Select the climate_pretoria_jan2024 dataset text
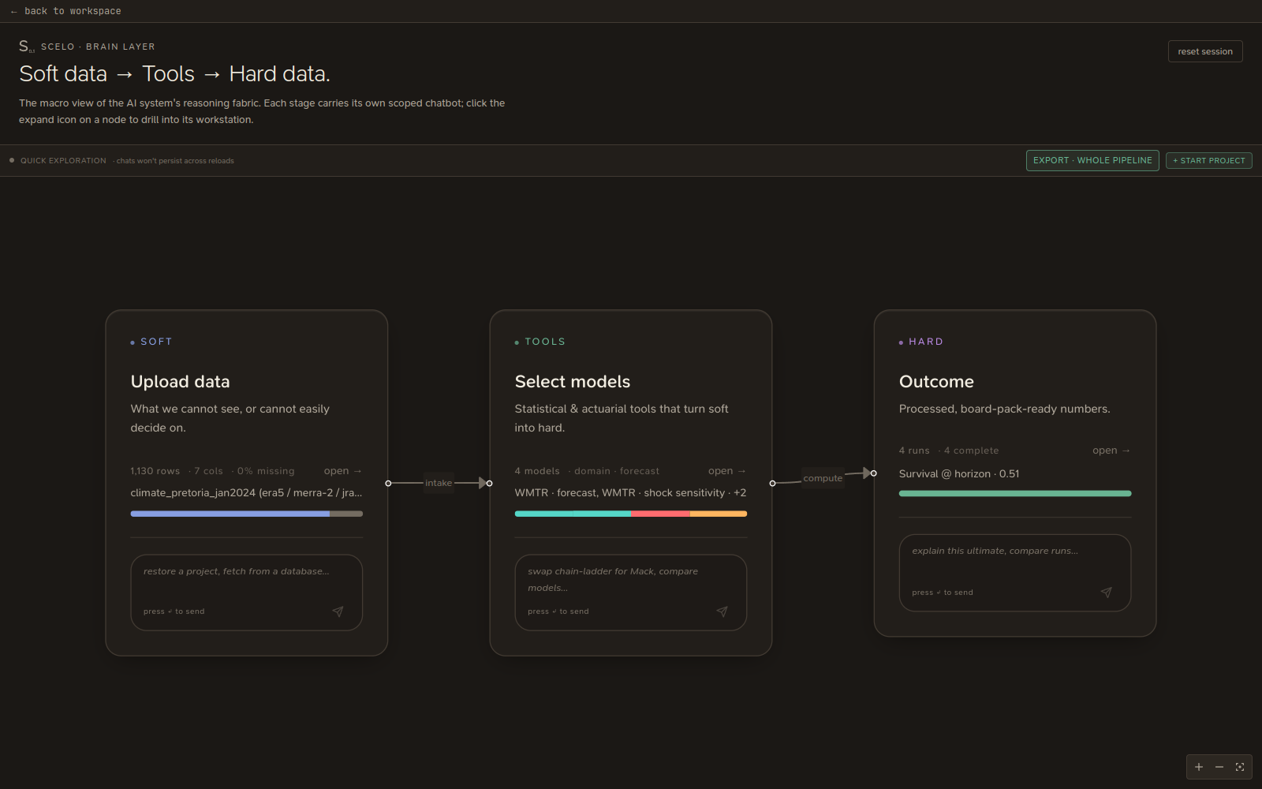Screen dimensions: 1262x789 246,492
